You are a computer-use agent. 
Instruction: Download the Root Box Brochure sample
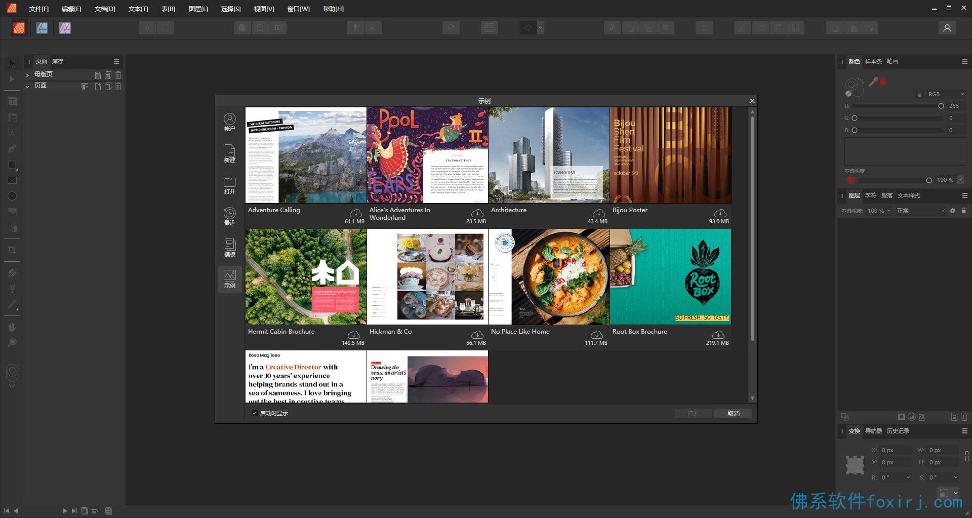718,334
